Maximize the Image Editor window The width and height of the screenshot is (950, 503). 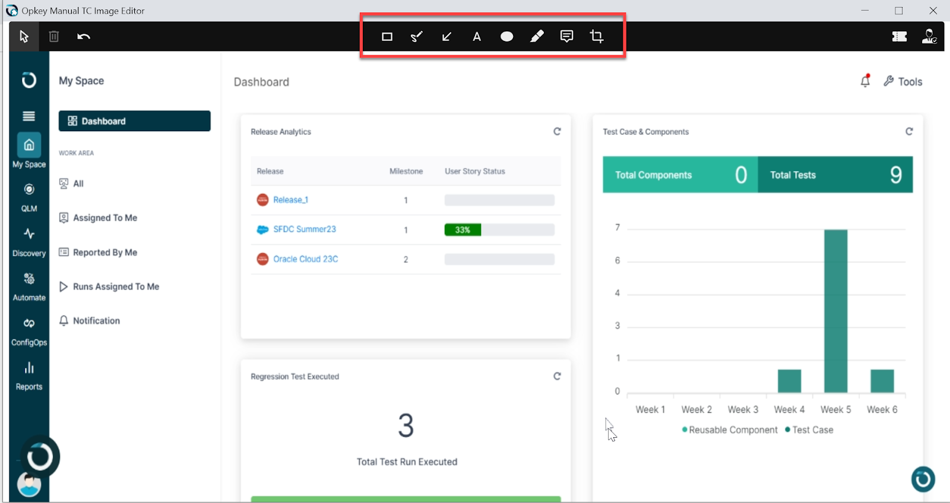pos(899,11)
